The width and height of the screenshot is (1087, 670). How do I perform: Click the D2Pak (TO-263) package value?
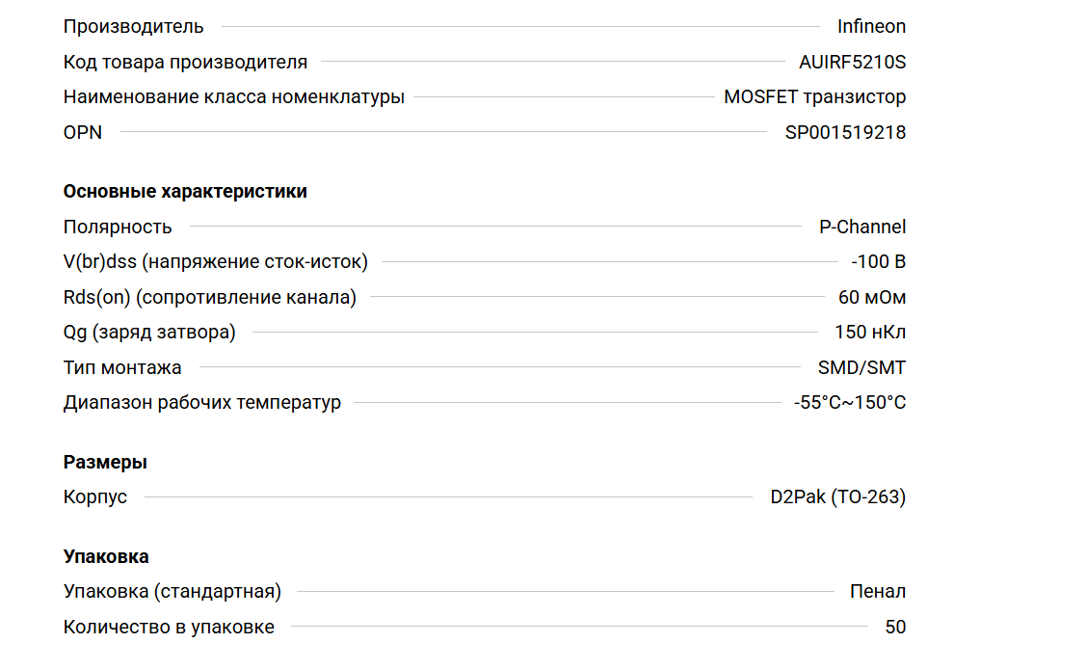[x=837, y=497]
